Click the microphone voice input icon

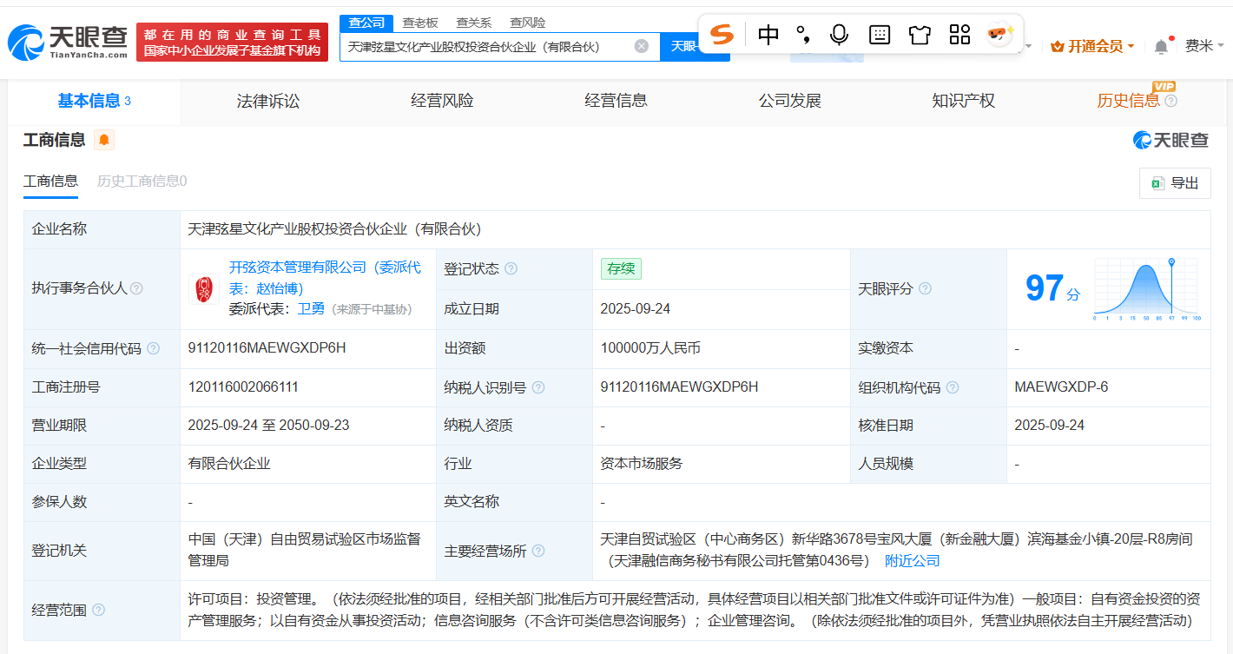click(x=837, y=35)
